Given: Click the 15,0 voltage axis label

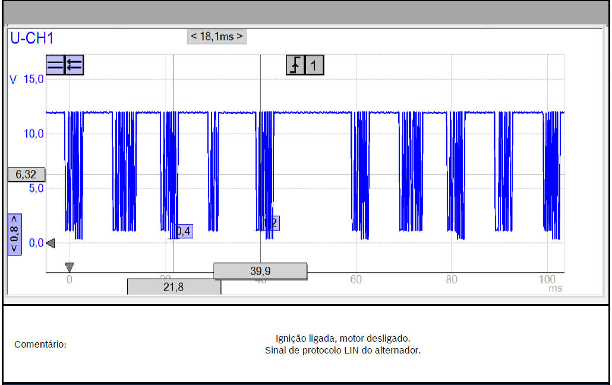Looking at the screenshot, I should (x=34, y=80).
